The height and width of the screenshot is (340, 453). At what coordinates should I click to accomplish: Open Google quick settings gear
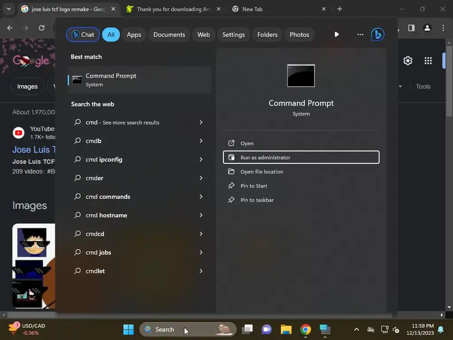(x=407, y=61)
